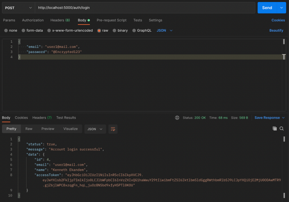The width and height of the screenshot is (289, 202).
Task: Select the raw body radio button
Action: point(99,30)
